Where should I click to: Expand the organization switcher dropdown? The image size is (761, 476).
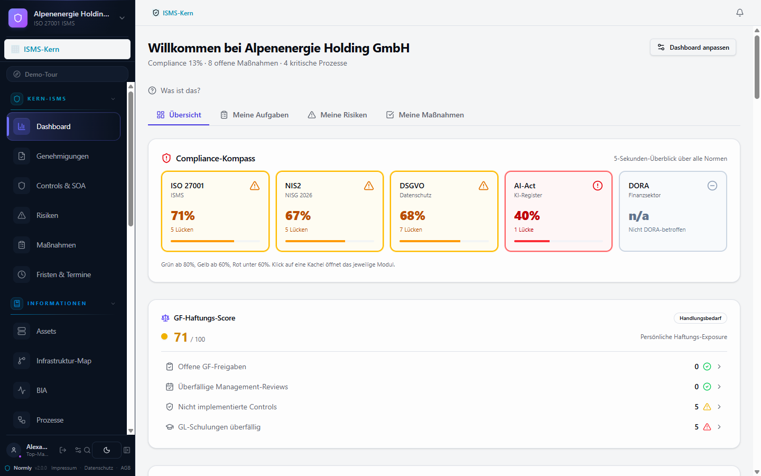[122, 18]
